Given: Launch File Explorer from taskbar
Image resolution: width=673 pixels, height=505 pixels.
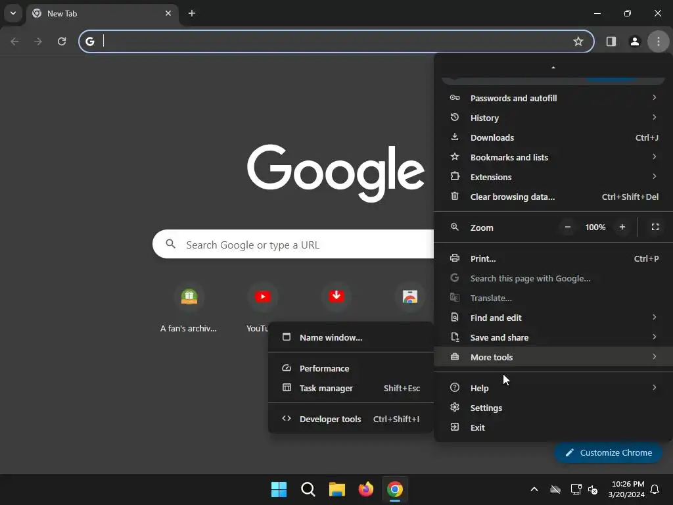Looking at the screenshot, I should point(337,489).
